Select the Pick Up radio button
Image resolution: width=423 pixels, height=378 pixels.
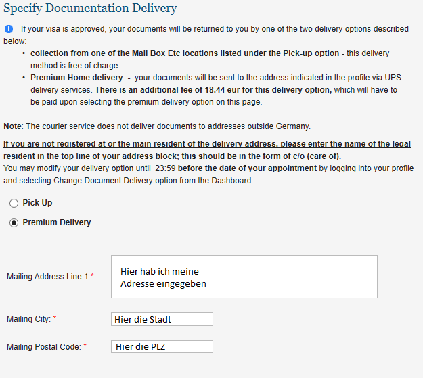pos(14,203)
